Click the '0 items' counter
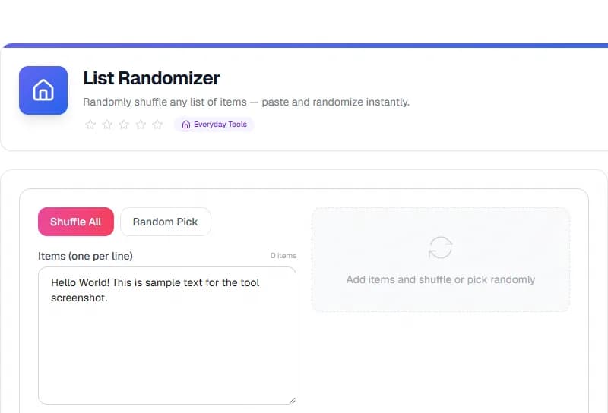This screenshot has height=413, width=608. click(x=283, y=256)
